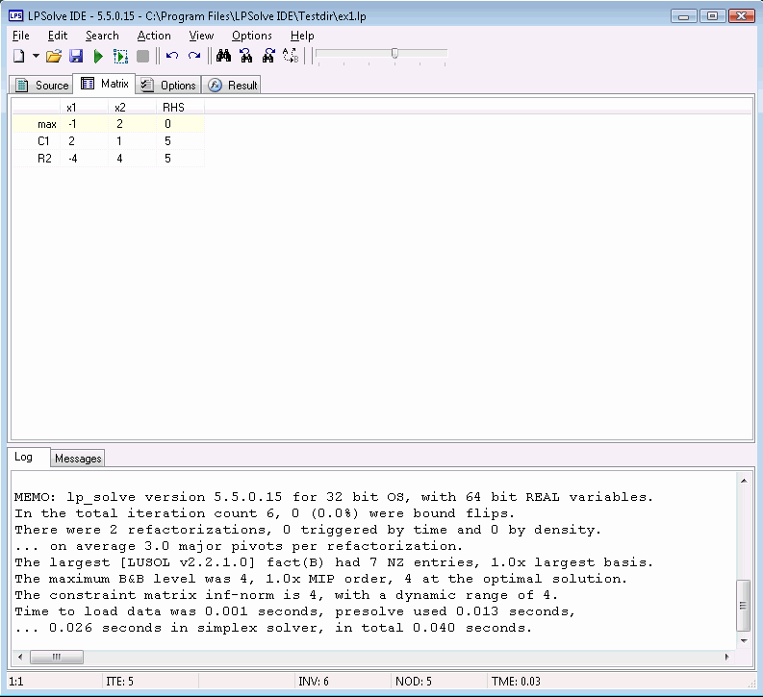Screen dimensions: 763x697
Task: Adjust the toolbar priority slider handle
Action: click(x=394, y=54)
